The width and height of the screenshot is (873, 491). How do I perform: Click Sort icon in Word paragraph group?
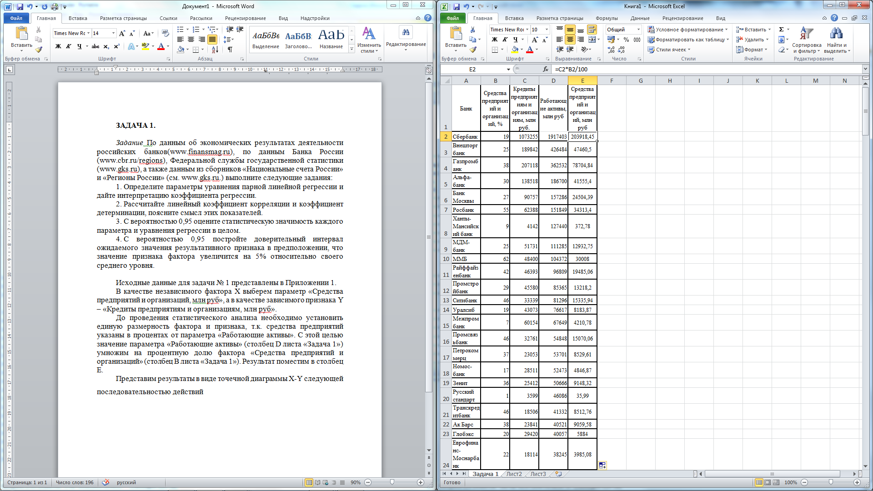tap(215, 50)
